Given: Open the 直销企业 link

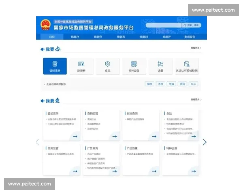Looking at the screenshot, I should tap(92, 119).
